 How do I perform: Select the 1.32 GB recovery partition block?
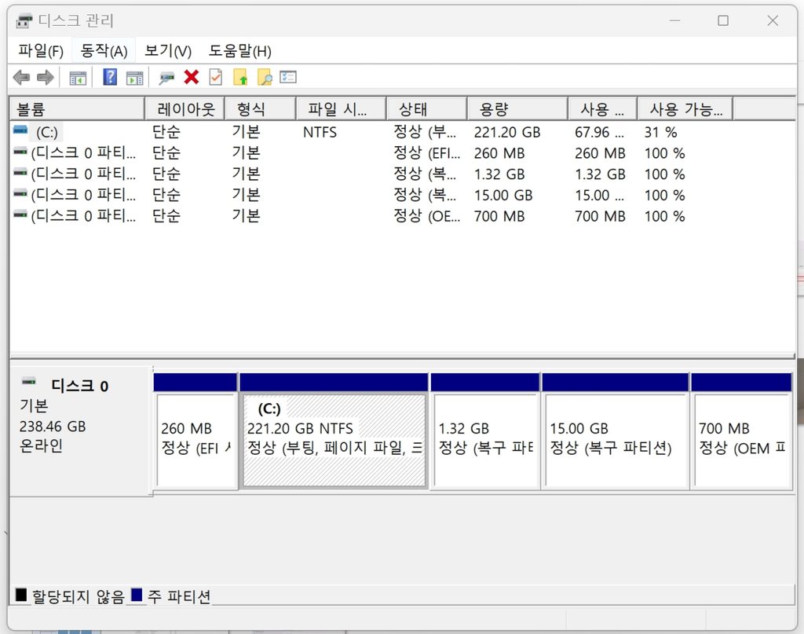pyautogui.click(x=485, y=431)
